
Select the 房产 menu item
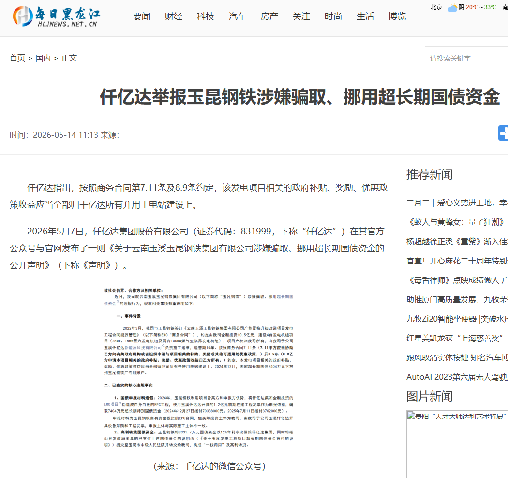[x=269, y=16]
